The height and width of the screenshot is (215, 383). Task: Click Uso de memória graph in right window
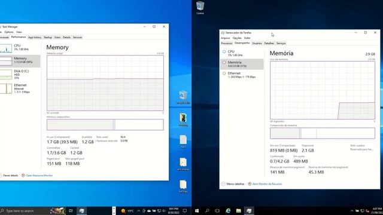(323, 90)
